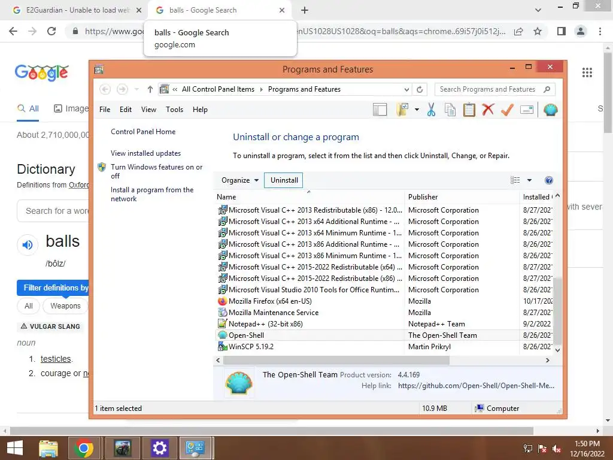Open Chrome side panel icon

(x=562, y=31)
